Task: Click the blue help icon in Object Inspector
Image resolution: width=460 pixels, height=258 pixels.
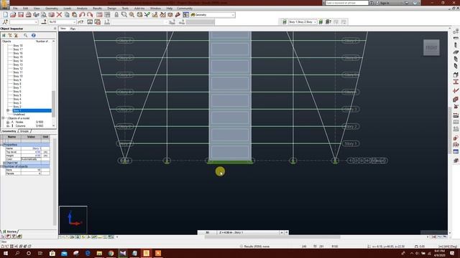Action: 34,35
